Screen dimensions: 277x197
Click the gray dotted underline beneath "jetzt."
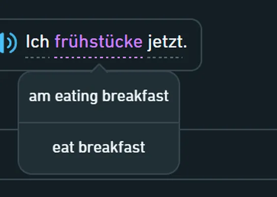click(x=165, y=58)
